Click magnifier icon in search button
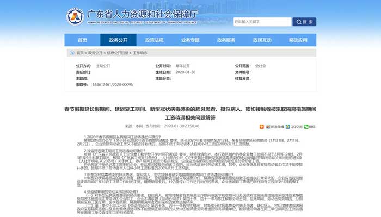This screenshot has width=381, height=217. [x=299, y=22]
